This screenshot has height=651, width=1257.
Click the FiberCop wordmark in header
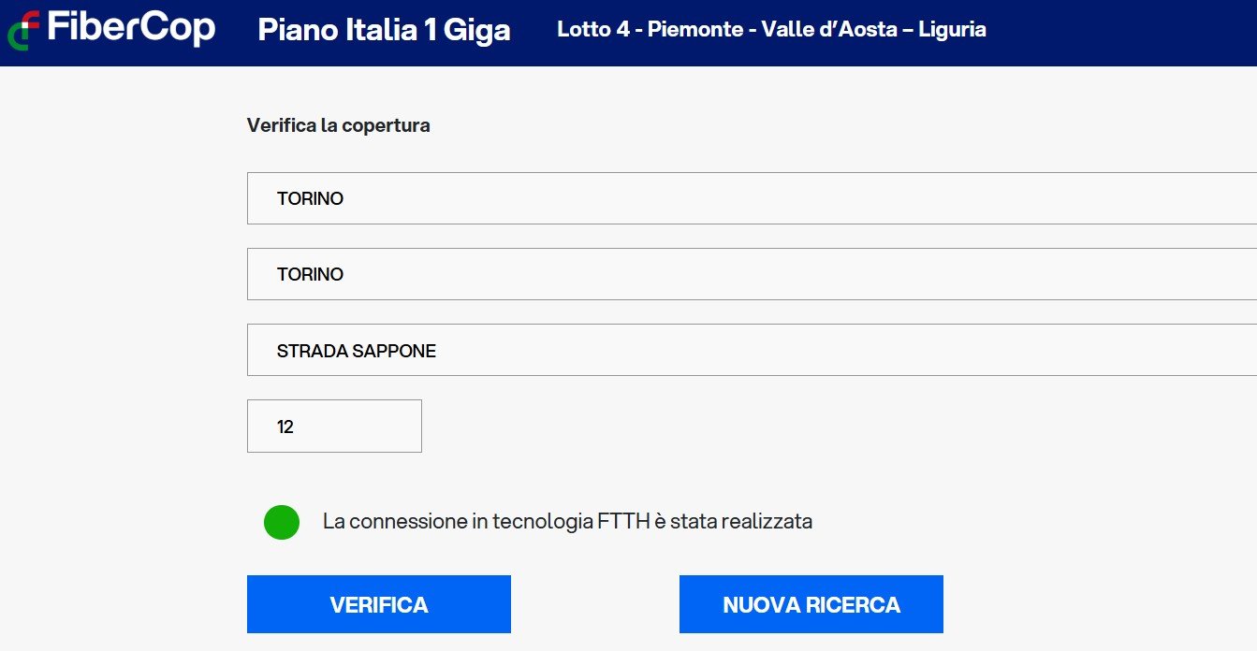click(x=131, y=29)
